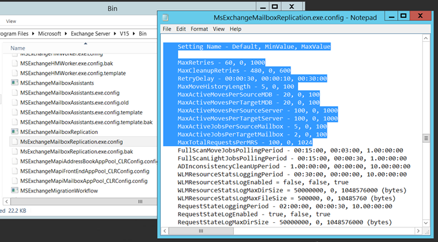438x242 pixels.
Task: Select MSExchangeMigrationWorkflow file name
Action: [59, 191]
